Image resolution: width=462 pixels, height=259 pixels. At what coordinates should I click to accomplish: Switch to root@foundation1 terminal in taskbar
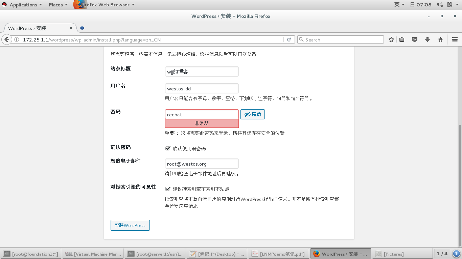(31, 254)
